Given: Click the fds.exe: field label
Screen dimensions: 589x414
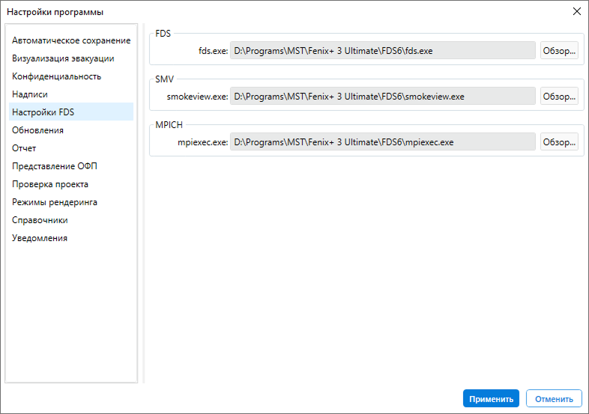Looking at the screenshot, I should pos(213,51).
